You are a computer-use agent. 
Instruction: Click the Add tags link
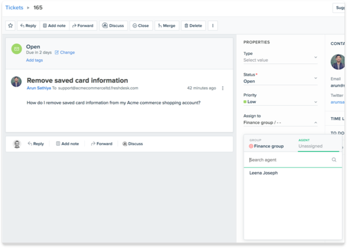(34, 60)
